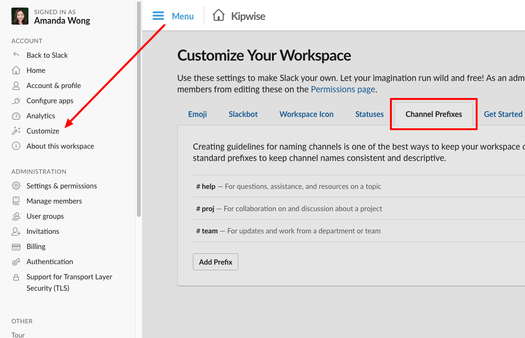Screen dimensions: 525x338
Task: Switch to the Statuses tab
Action: (x=369, y=114)
